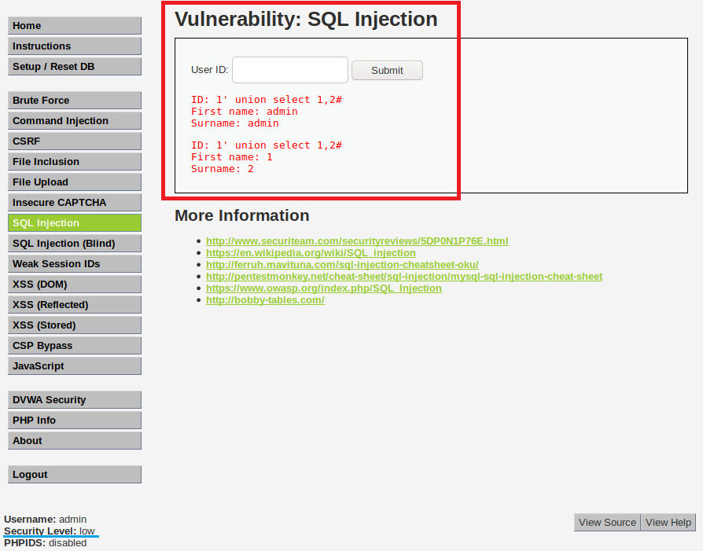This screenshot has height=551, width=703.
Task: Open the Command Injection page
Action: (x=75, y=121)
